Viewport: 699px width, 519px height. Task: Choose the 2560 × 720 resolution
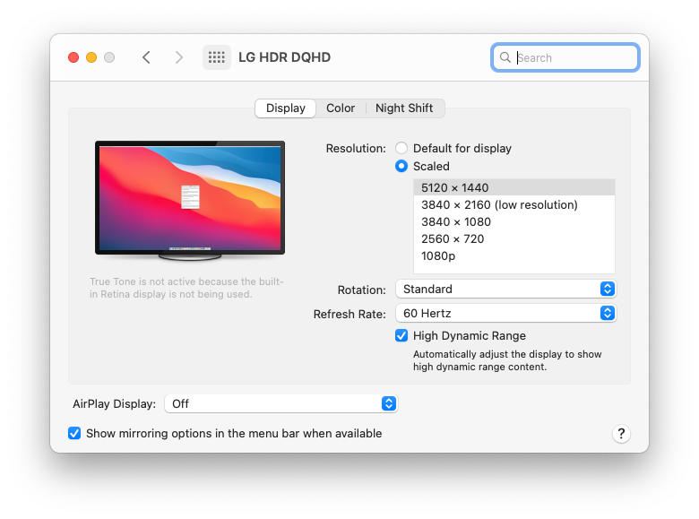[x=514, y=239]
